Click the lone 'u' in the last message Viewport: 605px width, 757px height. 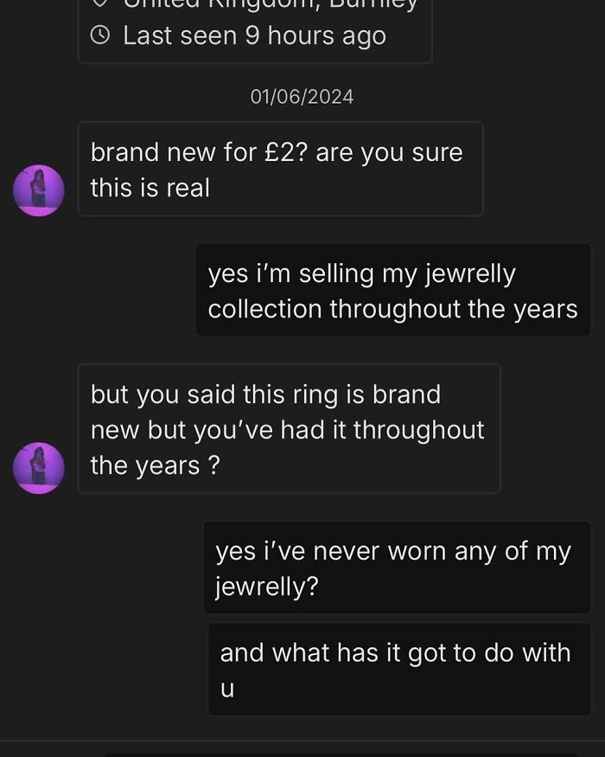pos(227,689)
